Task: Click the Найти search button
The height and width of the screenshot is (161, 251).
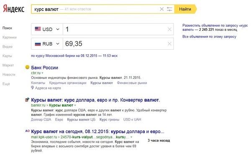Action: (x=185, y=9)
